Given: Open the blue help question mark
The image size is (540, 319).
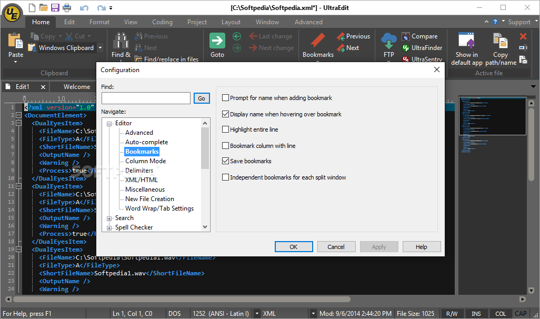Looking at the screenshot, I should pyautogui.click(x=495, y=22).
